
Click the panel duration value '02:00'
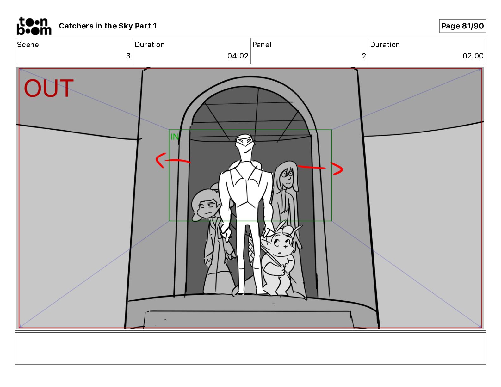[473, 56]
